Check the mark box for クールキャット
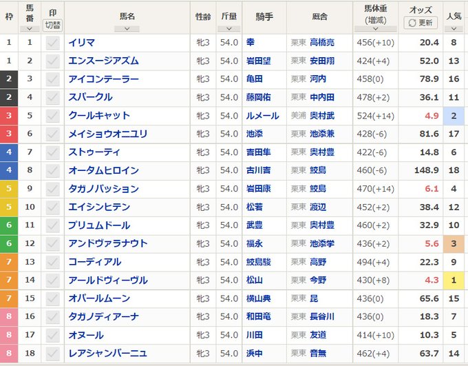Screen dimensions: 468x366 point(52,116)
